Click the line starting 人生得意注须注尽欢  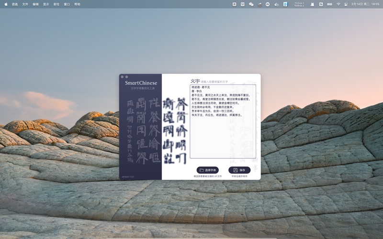[215, 103]
